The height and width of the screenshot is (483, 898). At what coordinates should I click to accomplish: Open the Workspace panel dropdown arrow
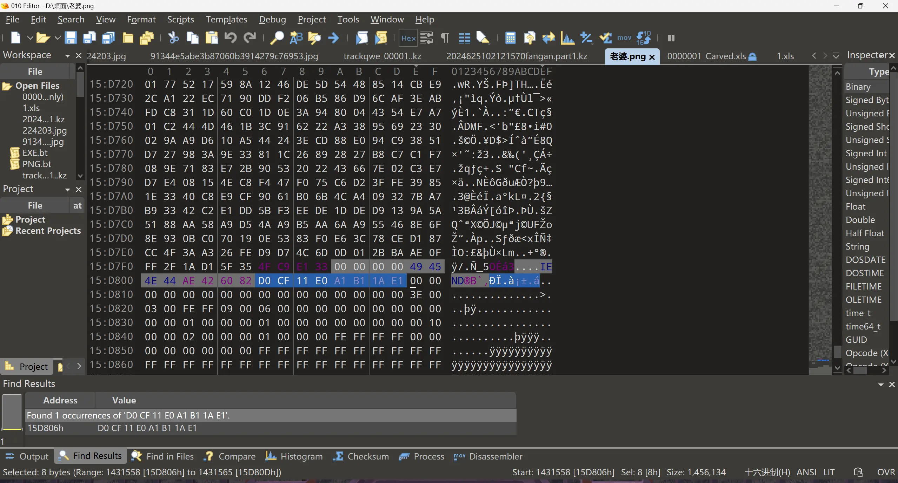(67, 55)
